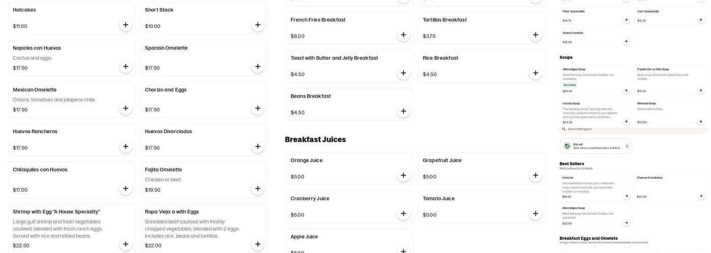Add Orange Juice to cart
The image size is (711, 253).
click(403, 176)
